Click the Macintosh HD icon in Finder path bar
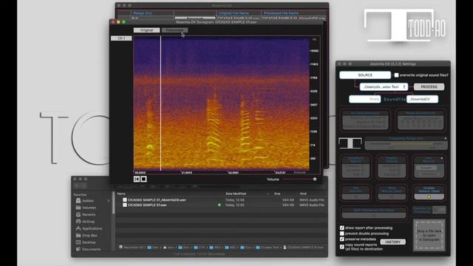The height and width of the screenshot is (266, 473). coord(120,247)
